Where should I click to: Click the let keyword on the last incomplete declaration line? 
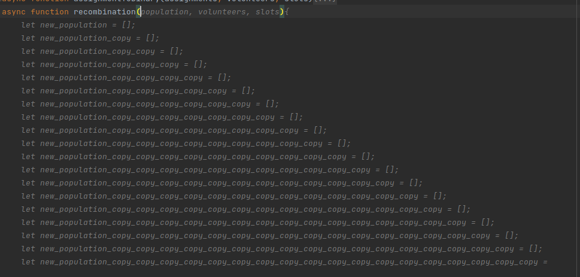(28, 262)
